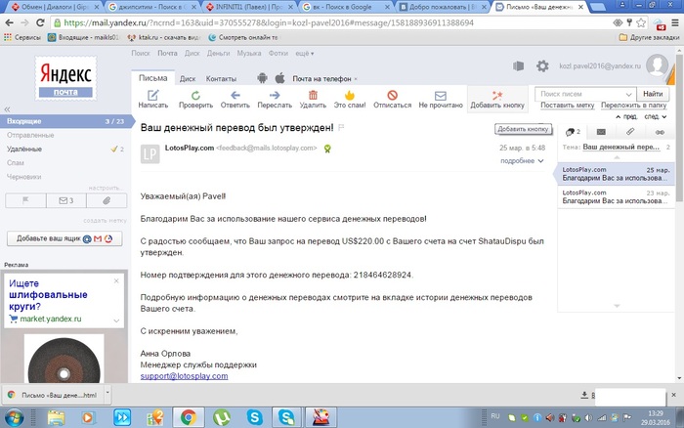Click Добавьте ваш ящик button
Viewport: 684px width, 428px height.
click(x=64, y=238)
